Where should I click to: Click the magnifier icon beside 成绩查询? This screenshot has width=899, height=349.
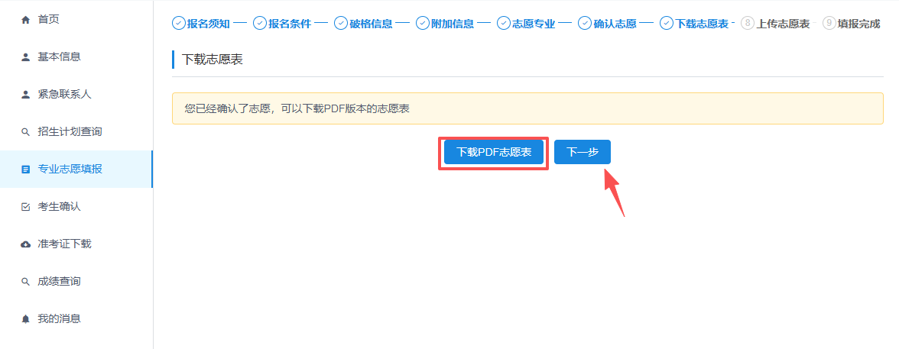[x=26, y=282]
